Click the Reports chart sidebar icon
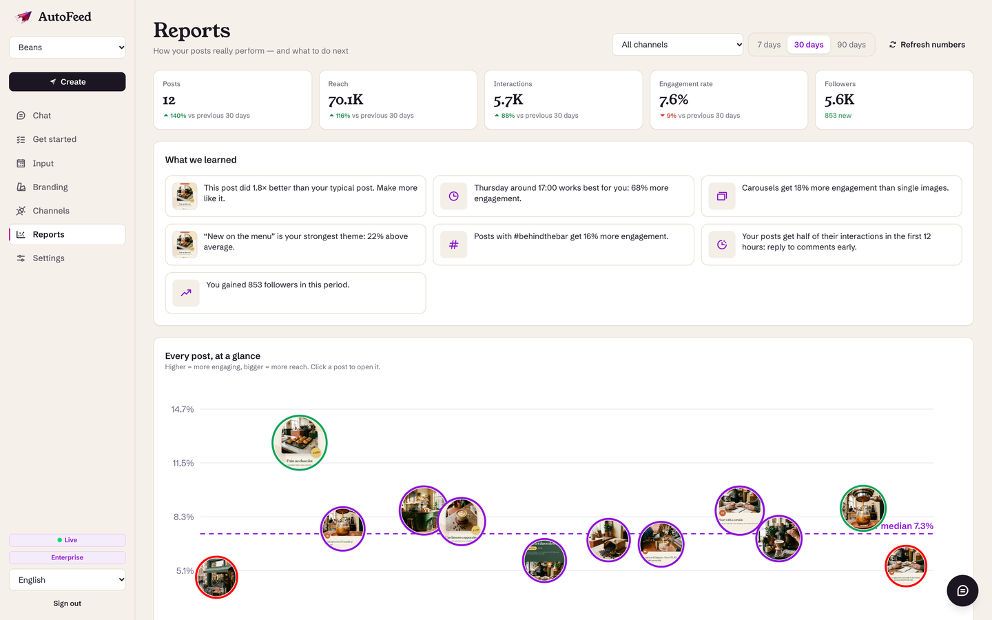 click(21, 234)
